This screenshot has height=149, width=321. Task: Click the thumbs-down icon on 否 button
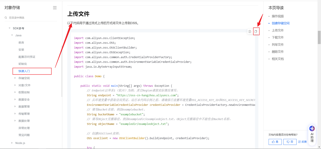tap(288, 142)
